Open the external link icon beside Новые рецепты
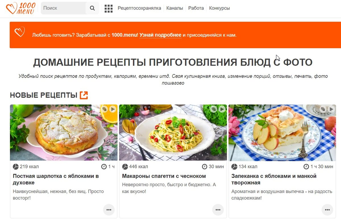The image size is (341, 220). (x=84, y=95)
